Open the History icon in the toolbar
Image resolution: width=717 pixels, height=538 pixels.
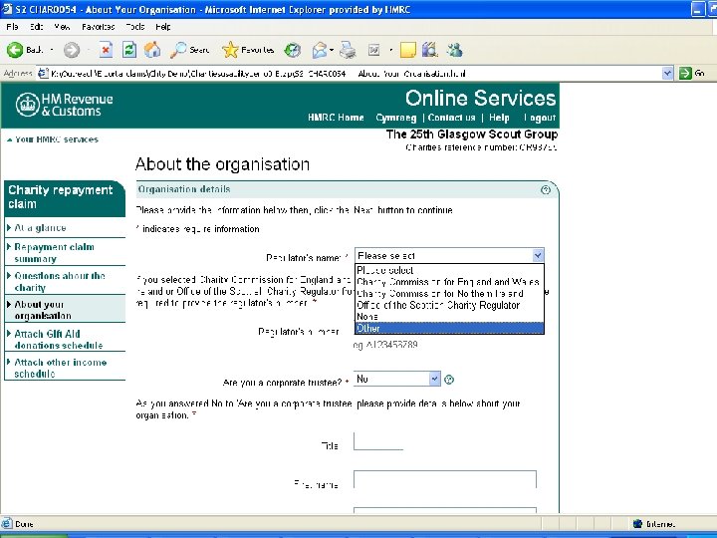click(293, 50)
